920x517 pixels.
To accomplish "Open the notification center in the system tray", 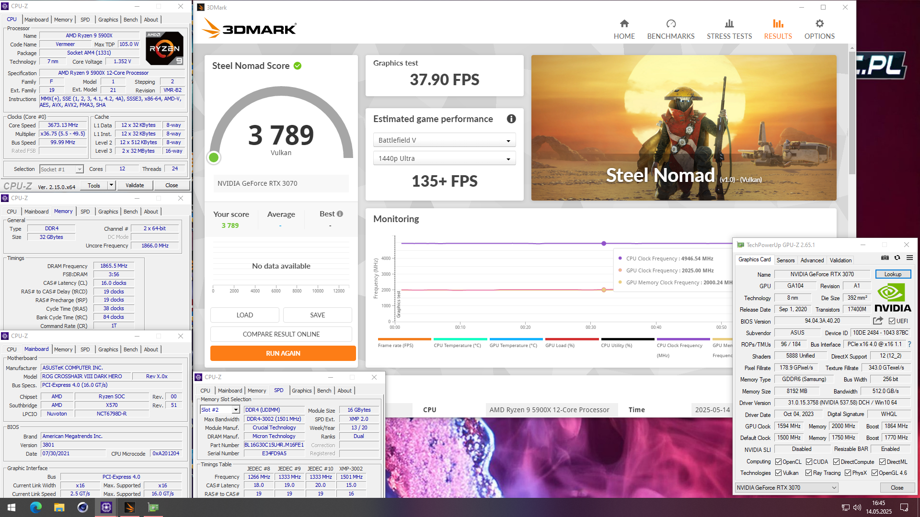I will [x=904, y=507].
